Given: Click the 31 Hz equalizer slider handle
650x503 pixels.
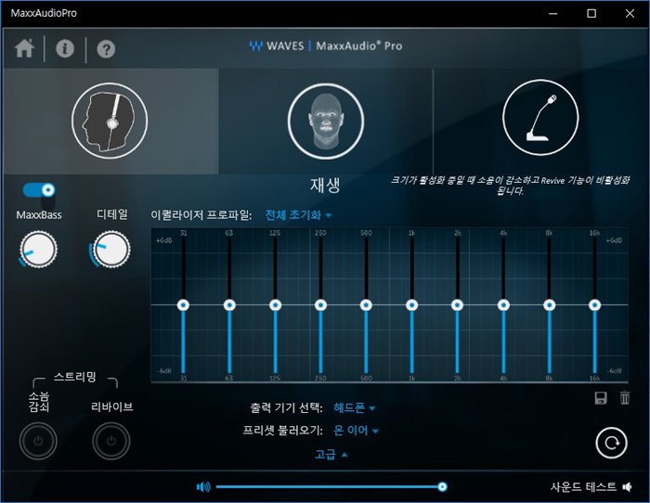Looking at the screenshot, I should click(x=183, y=305).
